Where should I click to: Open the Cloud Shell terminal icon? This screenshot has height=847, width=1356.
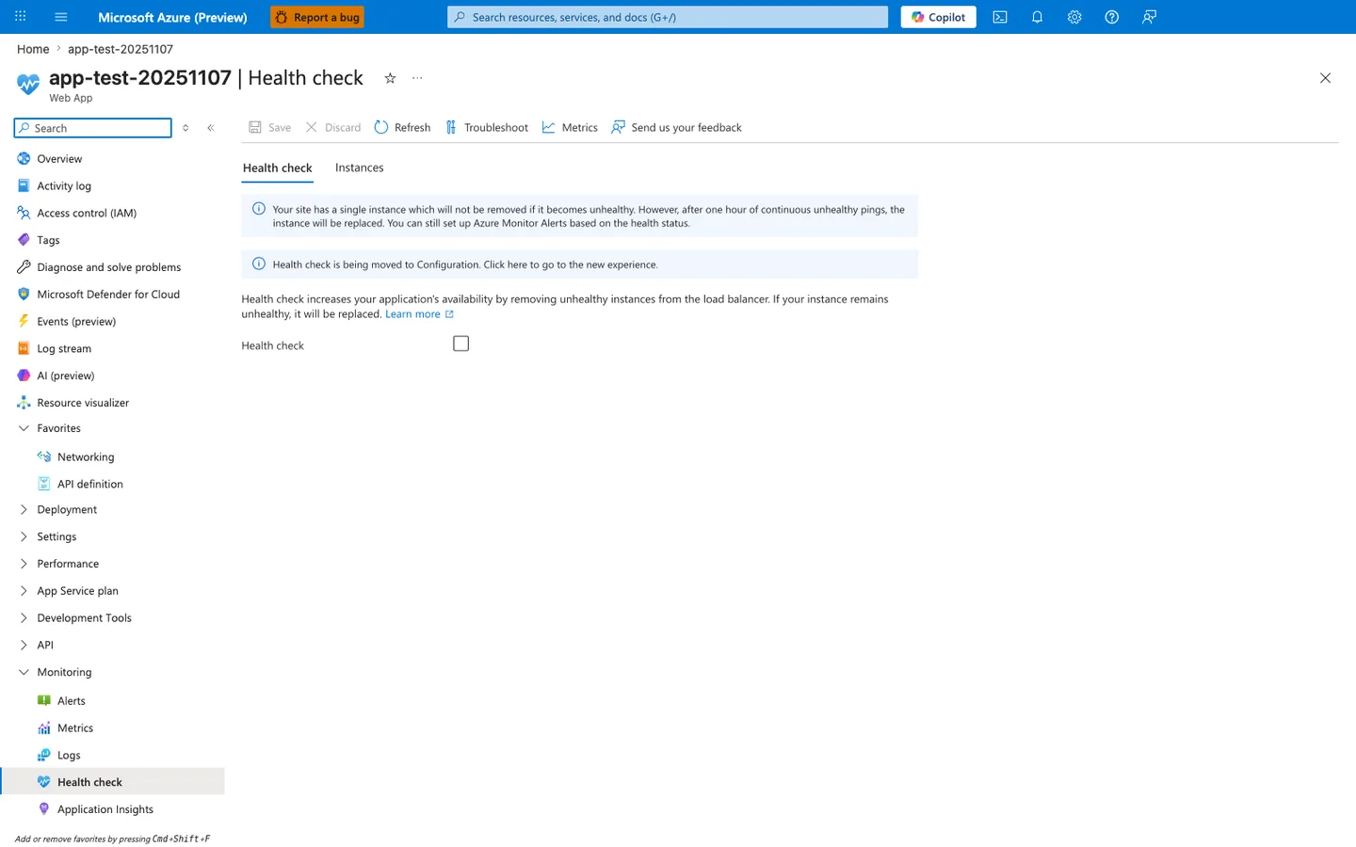click(1000, 17)
